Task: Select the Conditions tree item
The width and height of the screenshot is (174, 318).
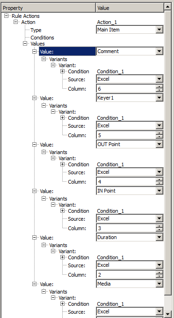Action: (42, 38)
